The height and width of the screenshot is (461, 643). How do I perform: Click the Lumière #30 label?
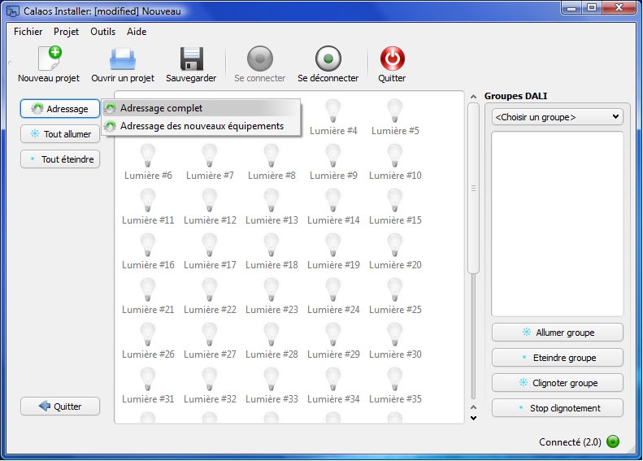click(x=395, y=354)
